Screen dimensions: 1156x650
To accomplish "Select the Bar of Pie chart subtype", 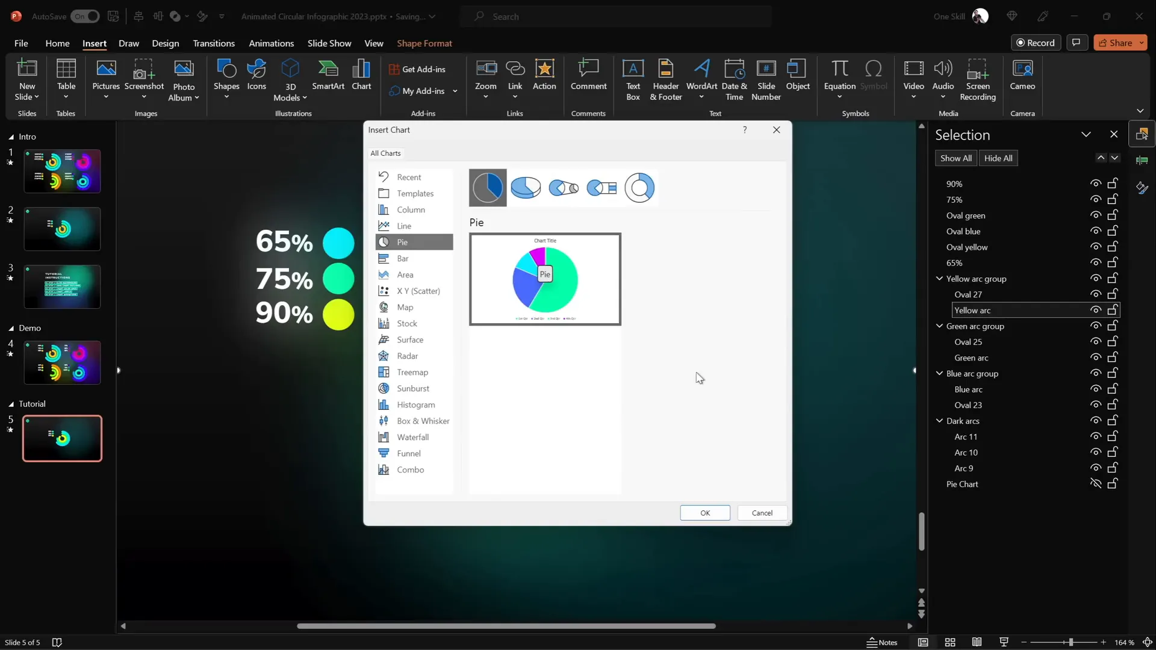I will click(x=601, y=188).
